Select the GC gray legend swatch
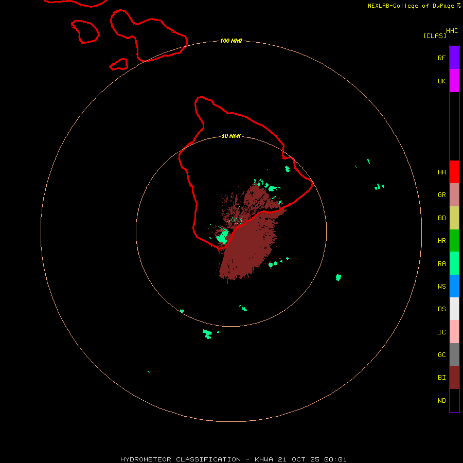Viewport: 463px width, 463px height. [454, 354]
